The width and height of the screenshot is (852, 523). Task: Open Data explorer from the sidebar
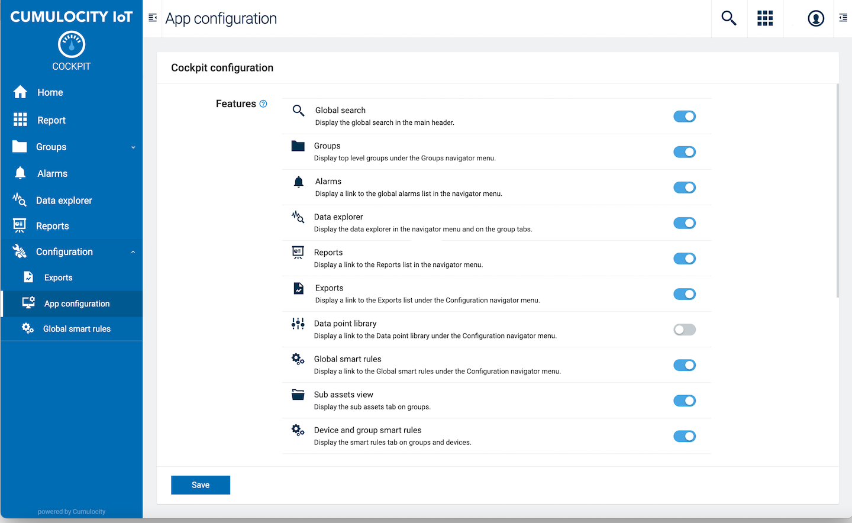[64, 201]
